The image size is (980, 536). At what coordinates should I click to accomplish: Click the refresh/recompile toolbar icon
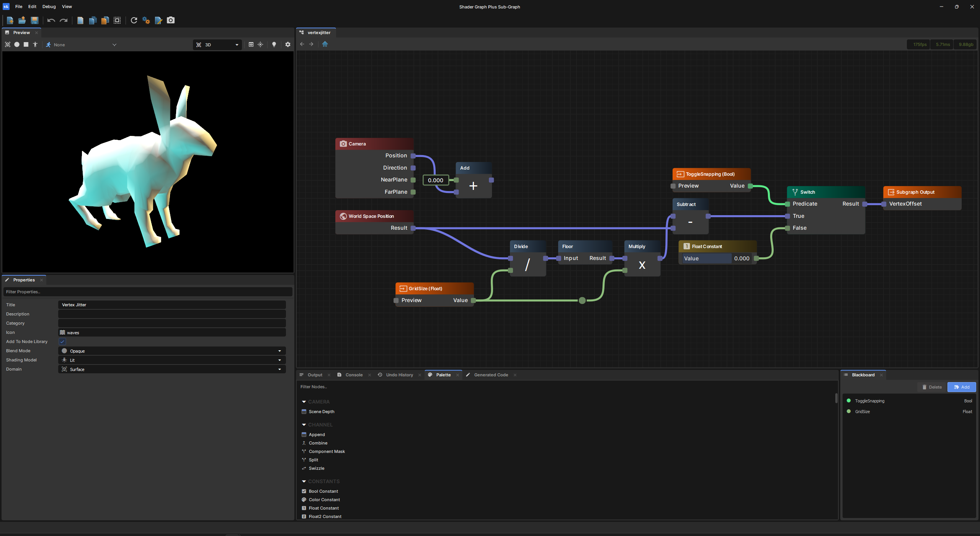tap(134, 20)
